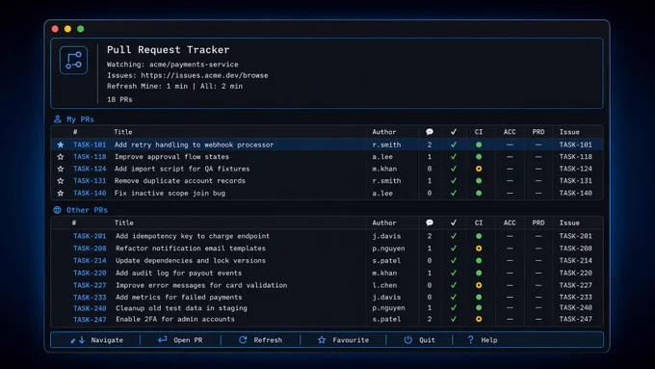Click Issue column header in My PRs

569,132
